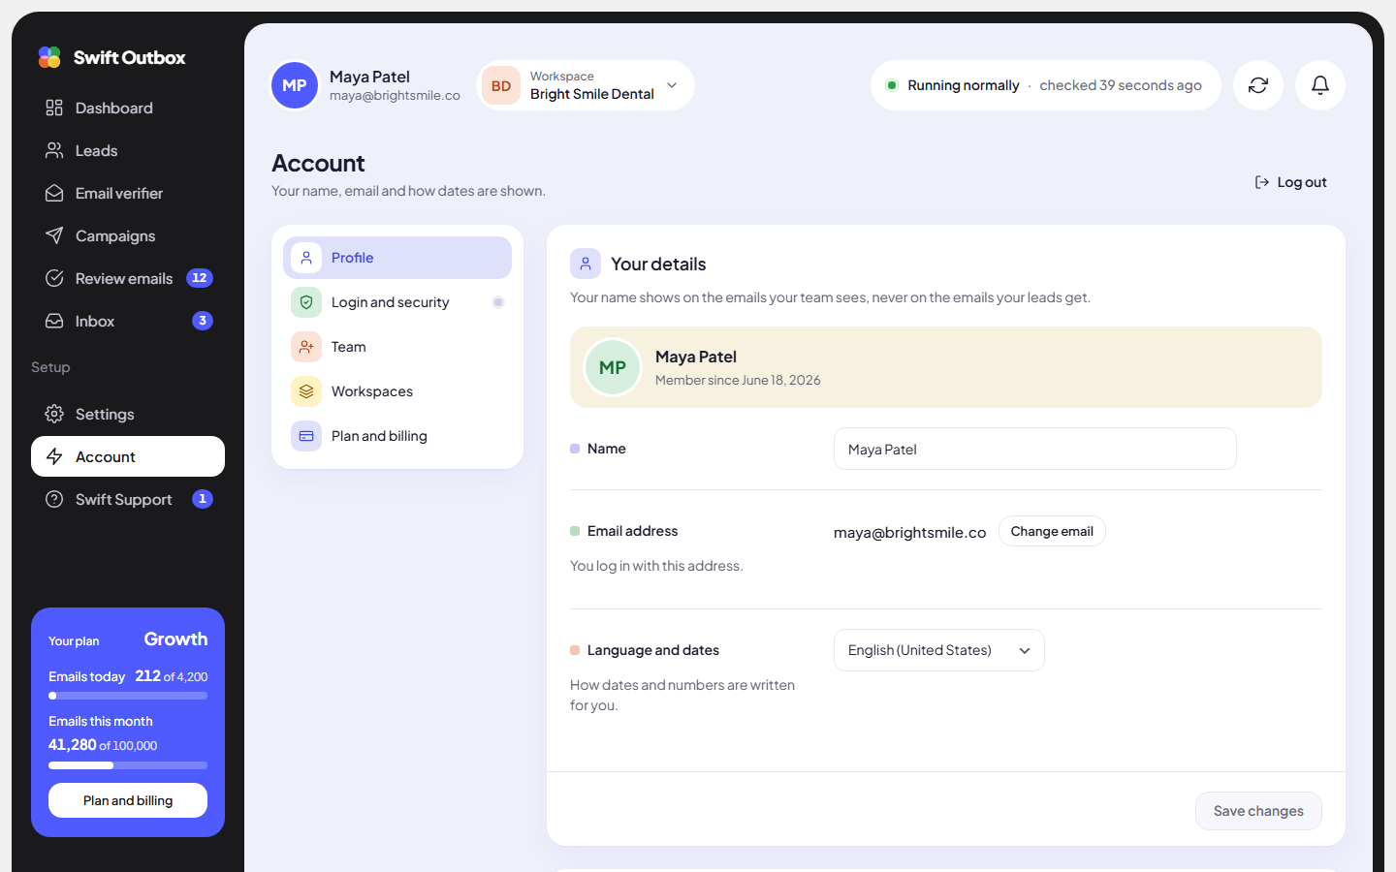The height and width of the screenshot is (872, 1396).
Task: Click the green running status dot
Action: tap(892, 85)
